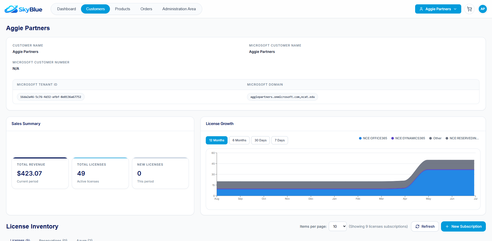This screenshot has height=241, width=492.
Task: Switch chart to 30 Days
Action: pyautogui.click(x=260, y=140)
